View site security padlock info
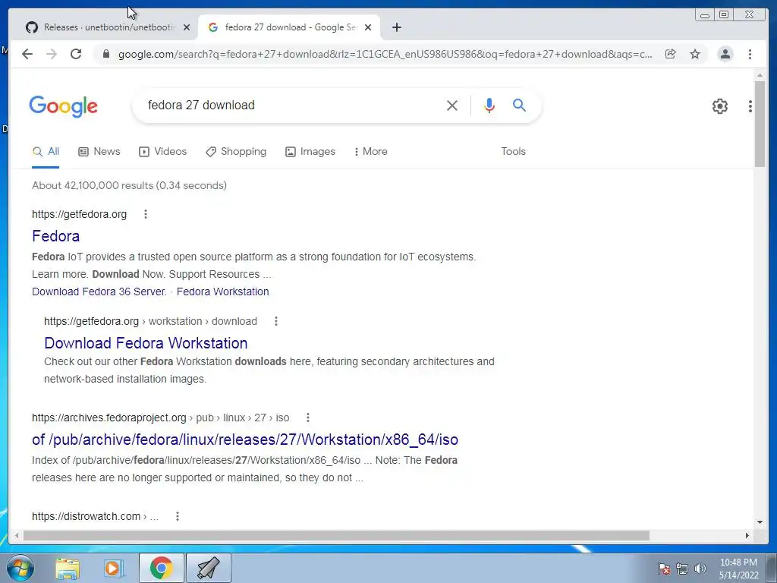Screen dimensions: 777x583 [105, 54]
